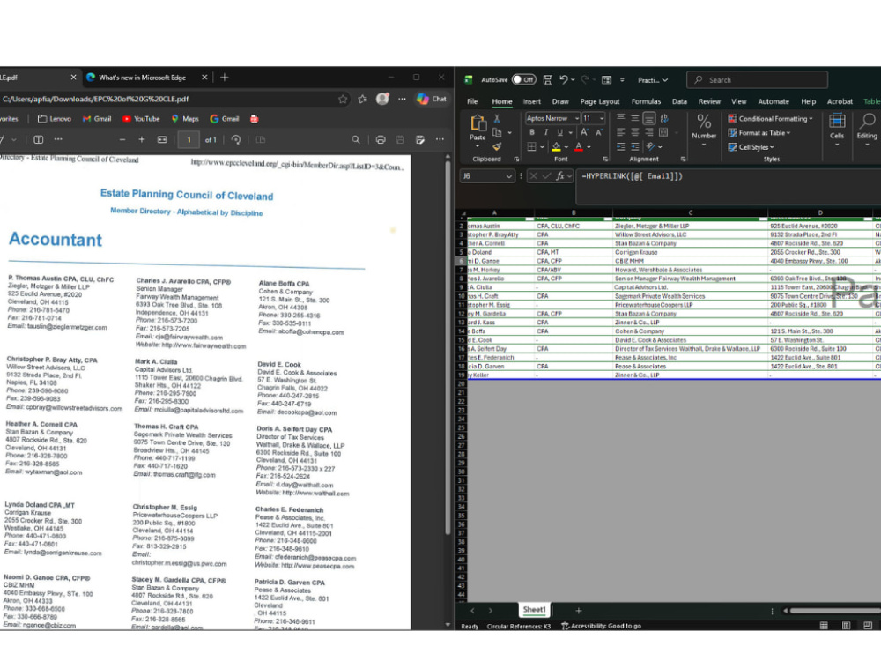Open the Undo history dropdown arrow

click(574, 80)
